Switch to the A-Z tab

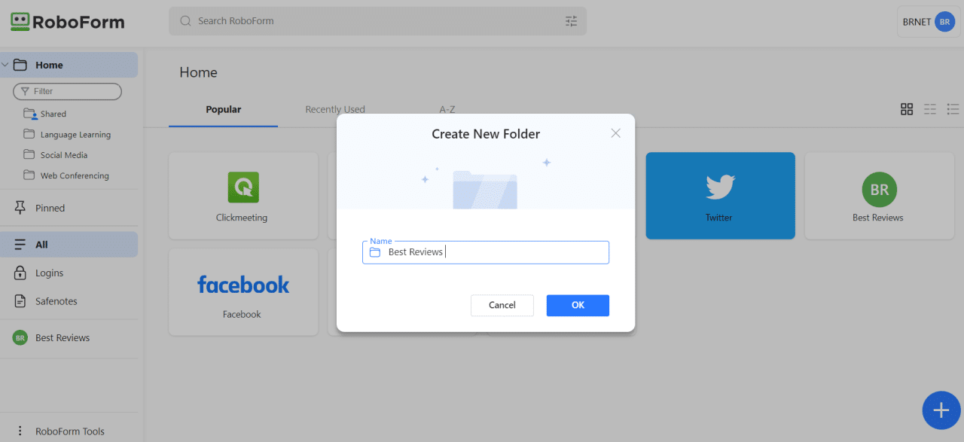click(x=447, y=109)
